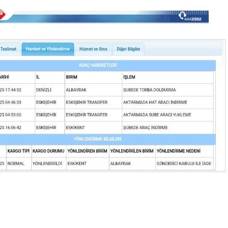Click the YÖNLENDİRME BİLGİLERİ section header
This screenshot has width=228, height=228.
click(x=98, y=139)
